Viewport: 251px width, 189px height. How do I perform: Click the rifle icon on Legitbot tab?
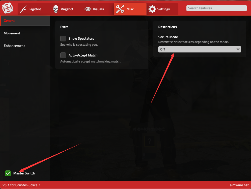(24, 9)
